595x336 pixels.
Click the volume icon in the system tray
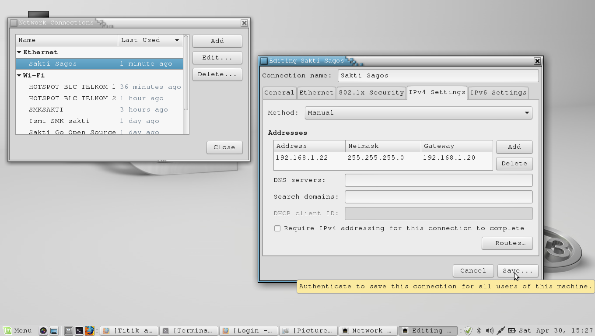click(489, 330)
